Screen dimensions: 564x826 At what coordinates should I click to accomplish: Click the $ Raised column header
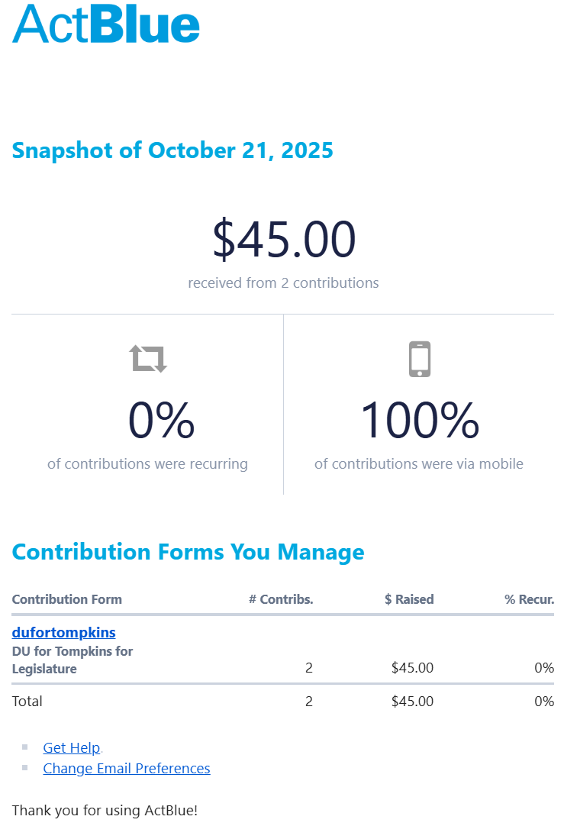point(409,599)
